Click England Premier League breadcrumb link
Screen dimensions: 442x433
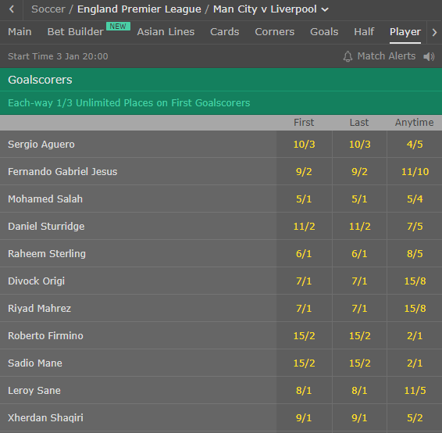139,9
